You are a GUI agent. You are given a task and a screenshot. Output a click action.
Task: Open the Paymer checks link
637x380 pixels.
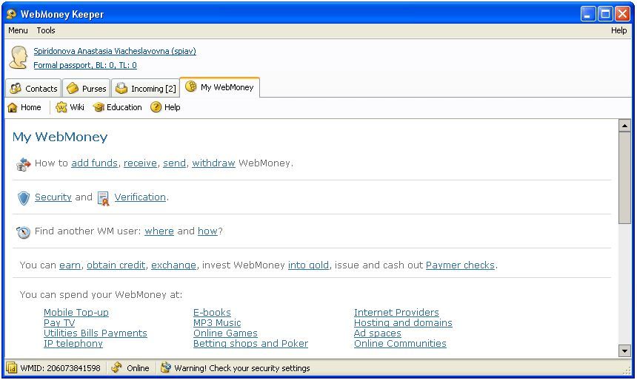click(460, 265)
